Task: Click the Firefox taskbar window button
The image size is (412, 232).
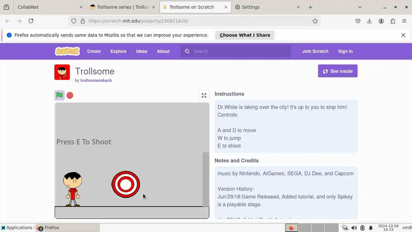Action: pyautogui.click(x=68, y=228)
